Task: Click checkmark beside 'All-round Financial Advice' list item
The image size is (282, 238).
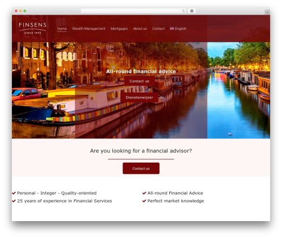Action: 144,193
